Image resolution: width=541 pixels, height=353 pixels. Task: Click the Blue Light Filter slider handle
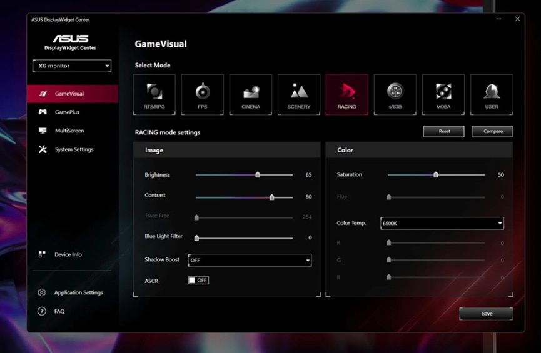point(196,237)
